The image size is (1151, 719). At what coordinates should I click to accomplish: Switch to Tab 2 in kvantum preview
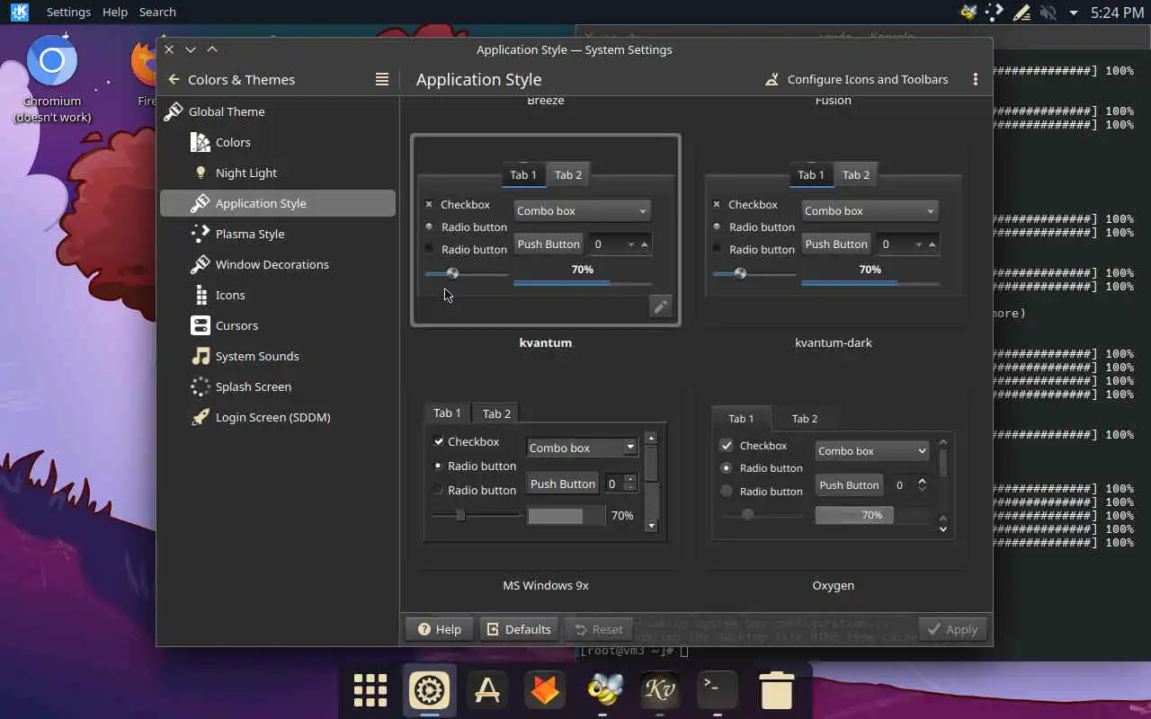click(568, 174)
